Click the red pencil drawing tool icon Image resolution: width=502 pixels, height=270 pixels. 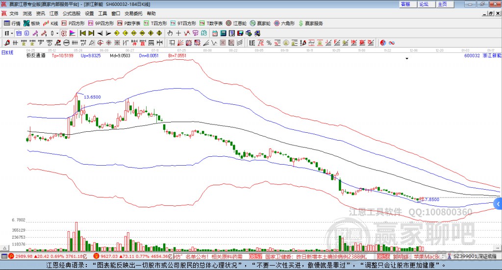(x=7, y=43)
